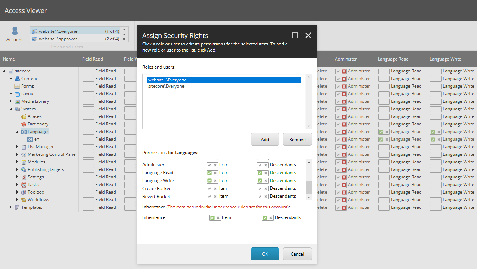Expand the Marketing Control Panel node
477x269 pixels.
pos(17,154)
